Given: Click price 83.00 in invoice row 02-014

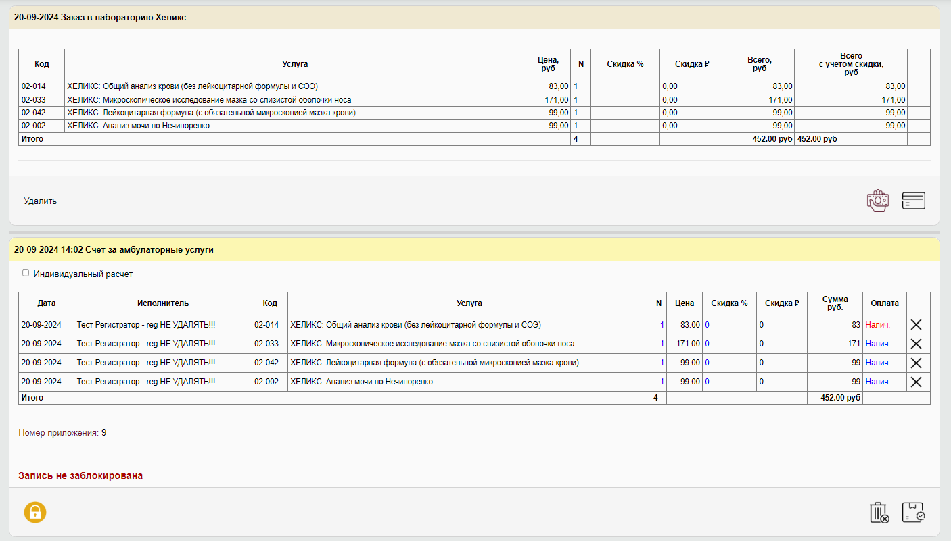Looking at the screenshot, I should (x=689, y=325).
